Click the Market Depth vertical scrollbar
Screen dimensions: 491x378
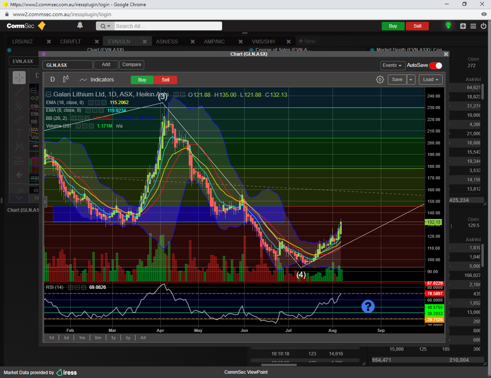pos(483,91)
